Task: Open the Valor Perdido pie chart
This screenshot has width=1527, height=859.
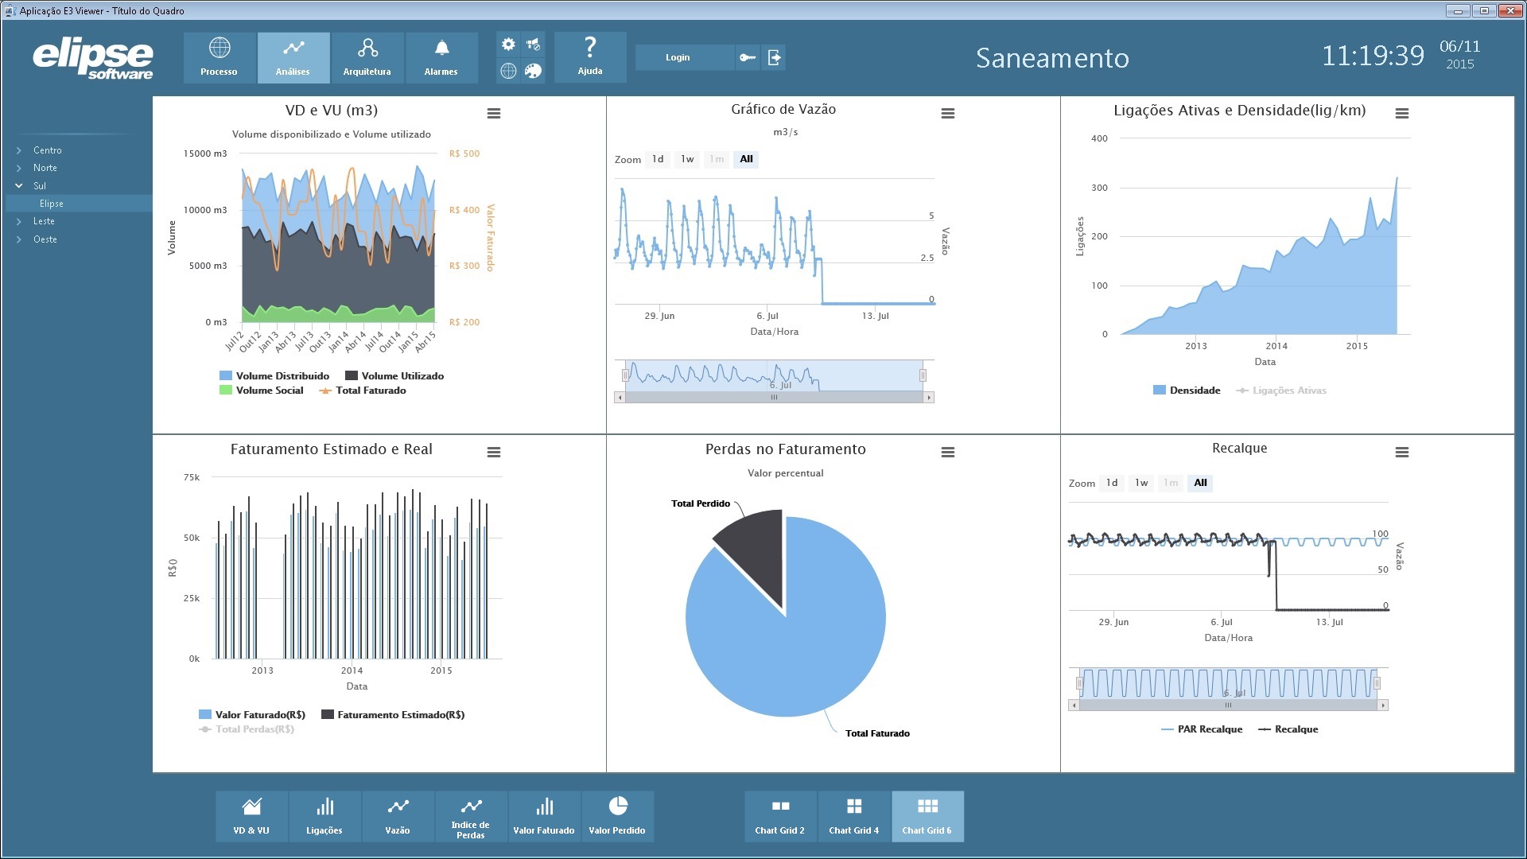Action: (617, 816)
